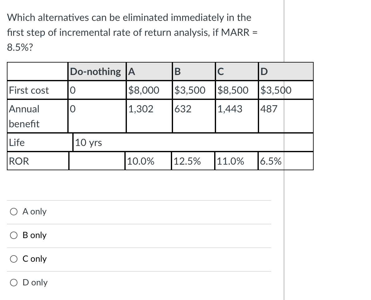Select the "D only" radio button
This screenshot has height=300, width=371.
pos(13,282)
